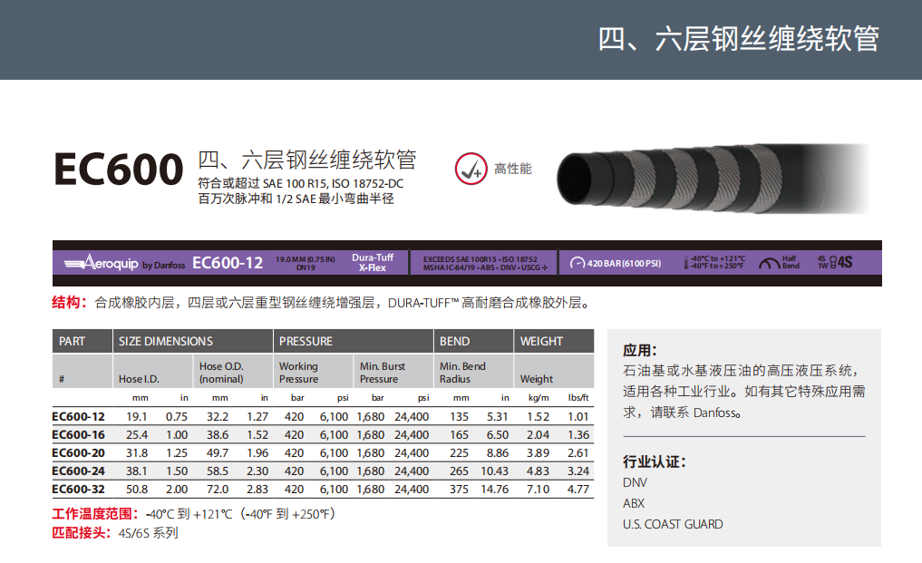Click the PRESSURE column header
The height and width of the screenshot is (563, 922).
pos(306,342)
